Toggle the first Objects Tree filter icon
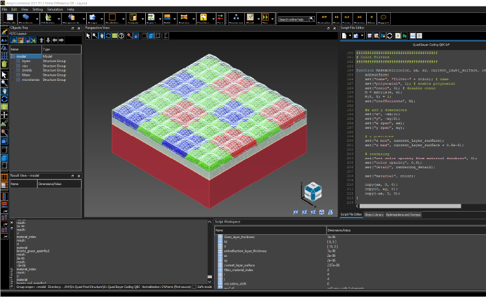The height and width of the screenshot is (297, 486). point(14,40)
